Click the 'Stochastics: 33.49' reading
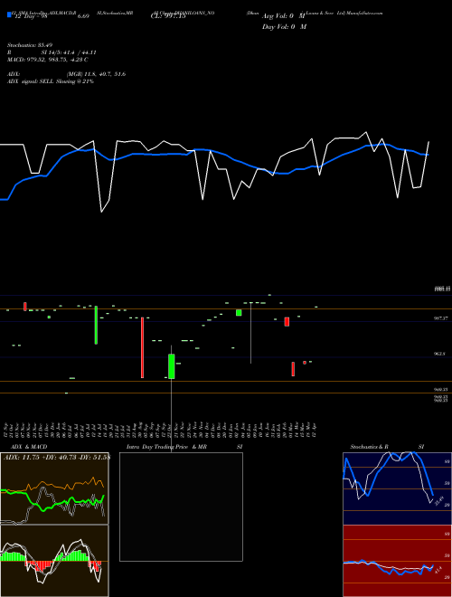Image resolution: width=452 pixels, height=597 pixels. [x=29, y=45]
